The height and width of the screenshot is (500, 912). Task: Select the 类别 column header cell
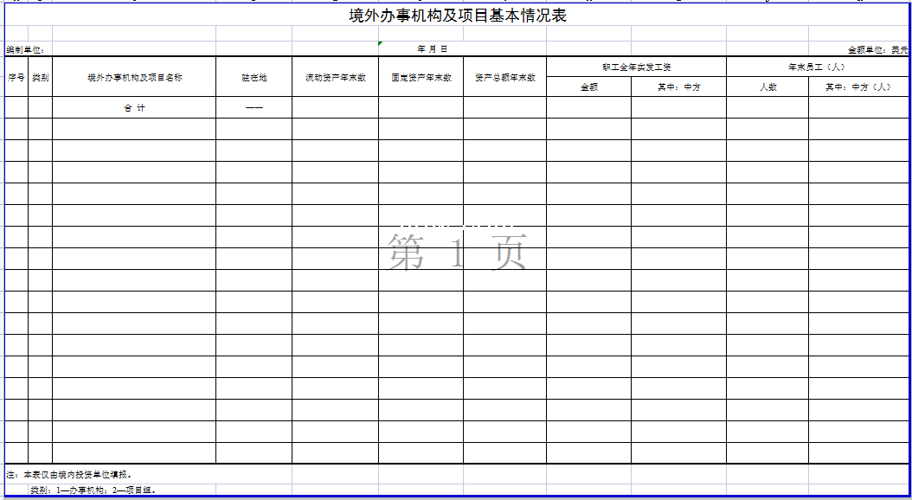40,77
